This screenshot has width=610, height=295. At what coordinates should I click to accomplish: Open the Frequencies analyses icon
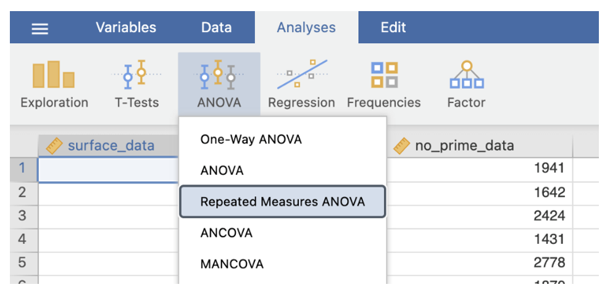click(x=383, y=85)
